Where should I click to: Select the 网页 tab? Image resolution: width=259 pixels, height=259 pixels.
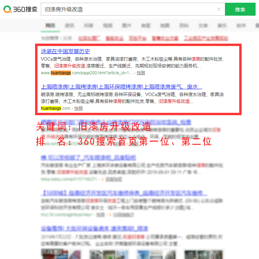tap(50, 26)
